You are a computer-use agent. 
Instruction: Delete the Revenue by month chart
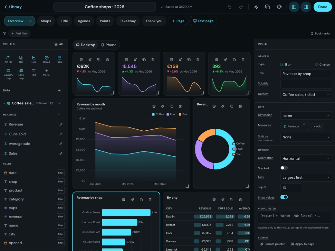tap(180, 106)
